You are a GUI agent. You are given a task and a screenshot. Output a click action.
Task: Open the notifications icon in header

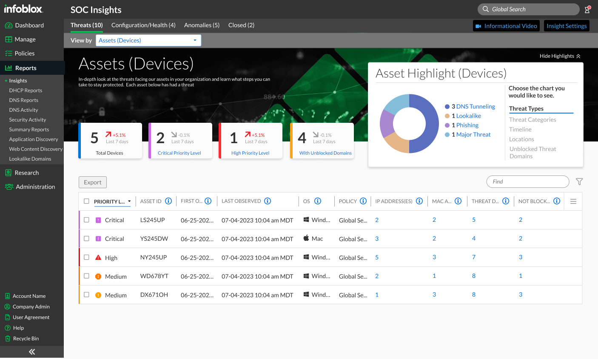[587, 9]
